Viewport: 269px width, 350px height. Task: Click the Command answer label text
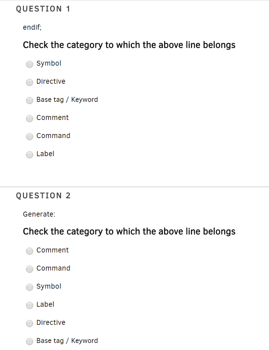[x=53, y=136]
